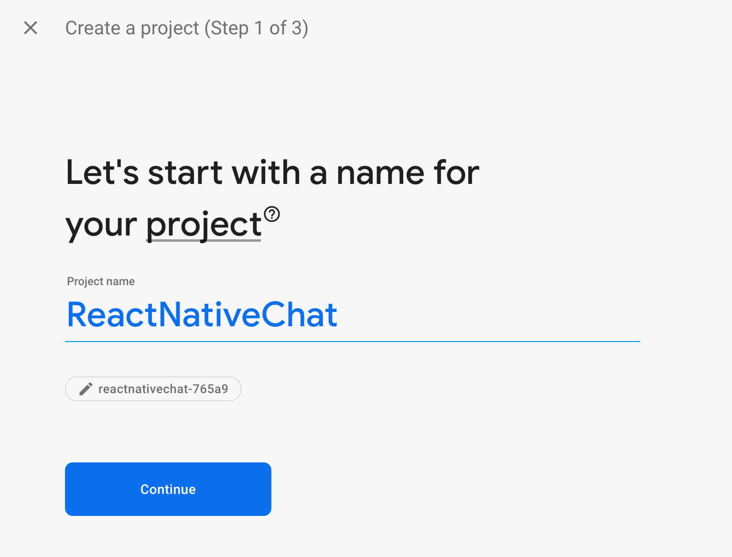Click the X icon beside the title
Image resolution: width=732 pixels, height=557 pixels.
tap(31, 28)
